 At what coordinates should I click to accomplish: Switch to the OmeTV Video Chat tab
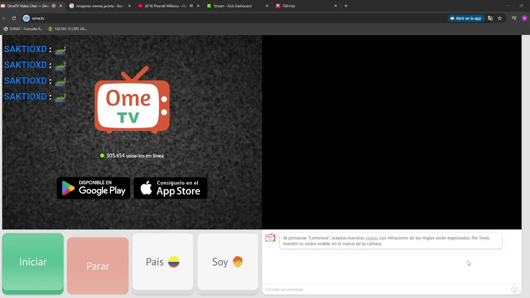coord(32,6)
